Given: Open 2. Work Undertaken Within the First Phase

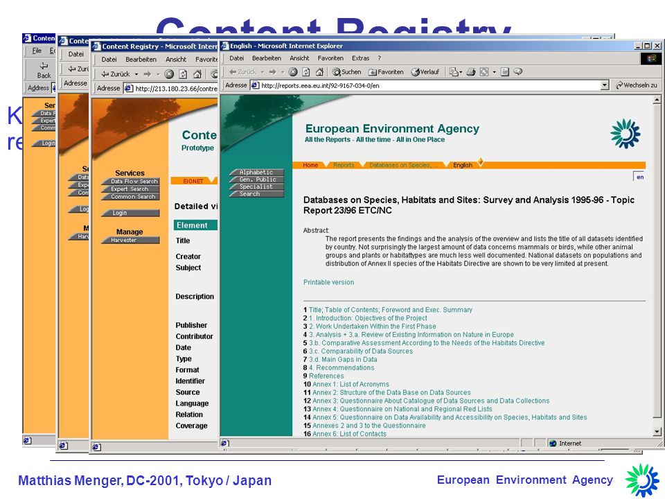Looking at the screenshot, I should tap(373, 326).
